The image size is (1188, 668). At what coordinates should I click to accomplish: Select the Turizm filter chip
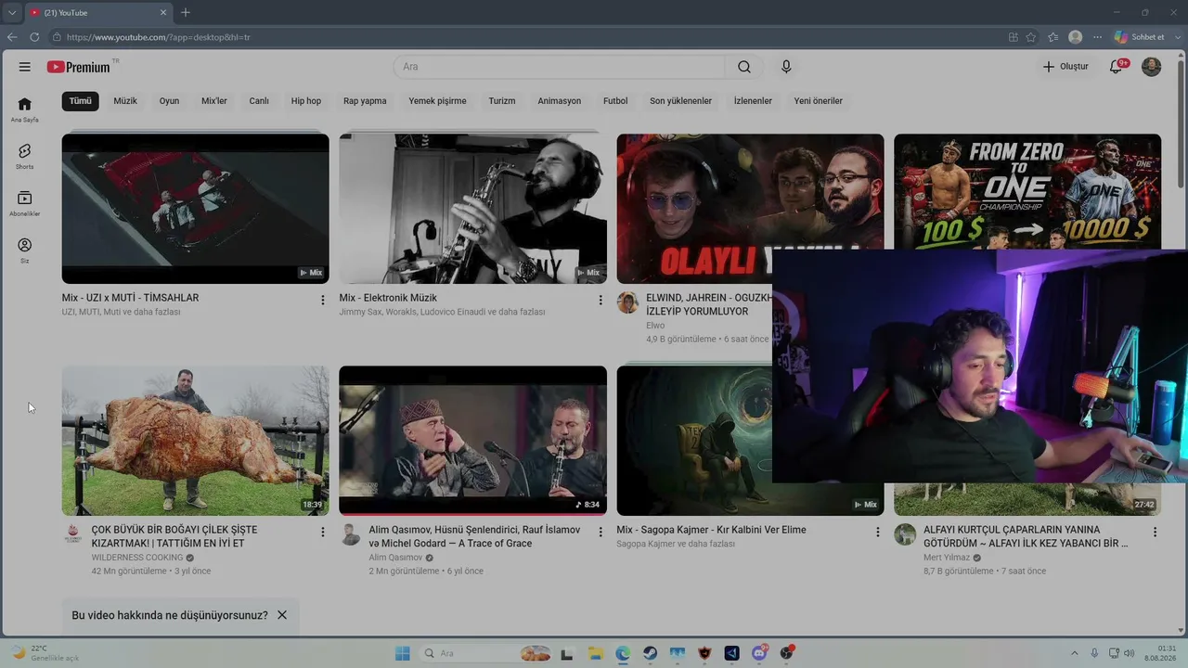tap(502, 101)
